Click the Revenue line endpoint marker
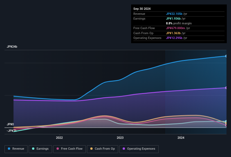The height and width of the screenshot is (157, 231). (226, 56)
